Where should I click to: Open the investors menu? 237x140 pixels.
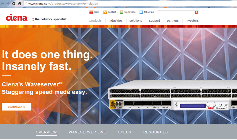point(192,20)
